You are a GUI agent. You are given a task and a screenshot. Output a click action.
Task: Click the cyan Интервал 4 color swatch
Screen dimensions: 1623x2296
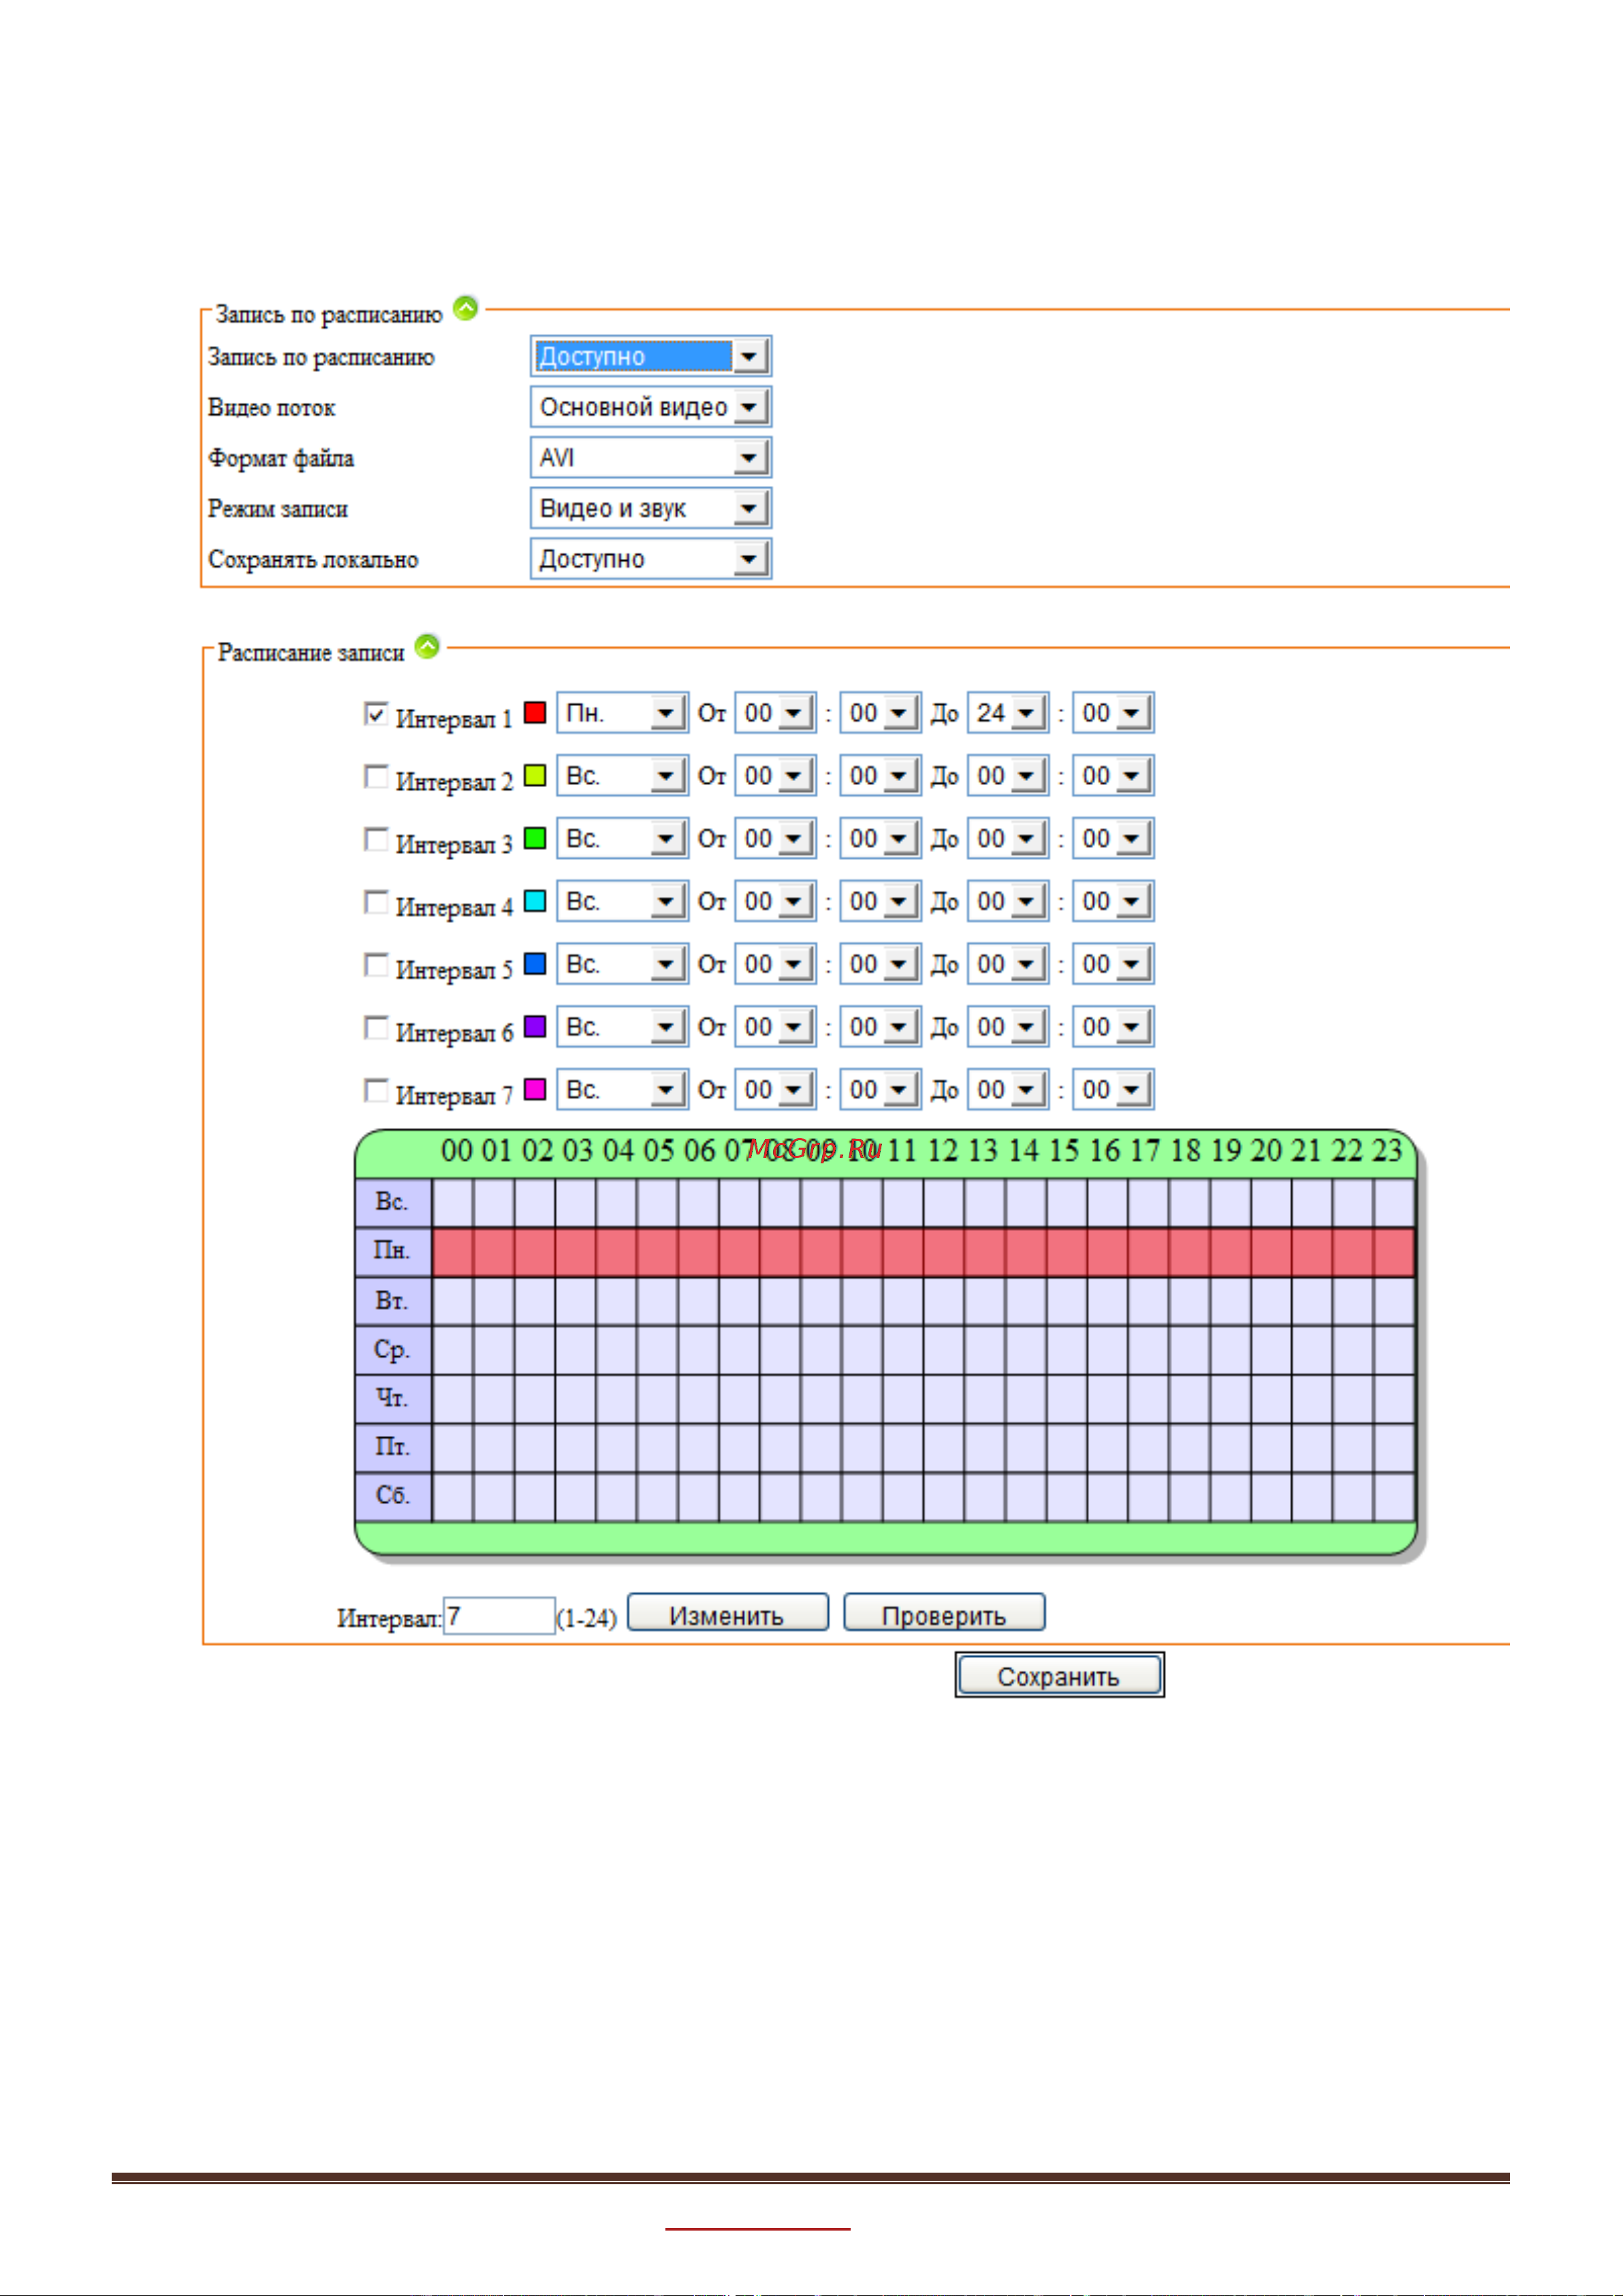coord(536,902)
